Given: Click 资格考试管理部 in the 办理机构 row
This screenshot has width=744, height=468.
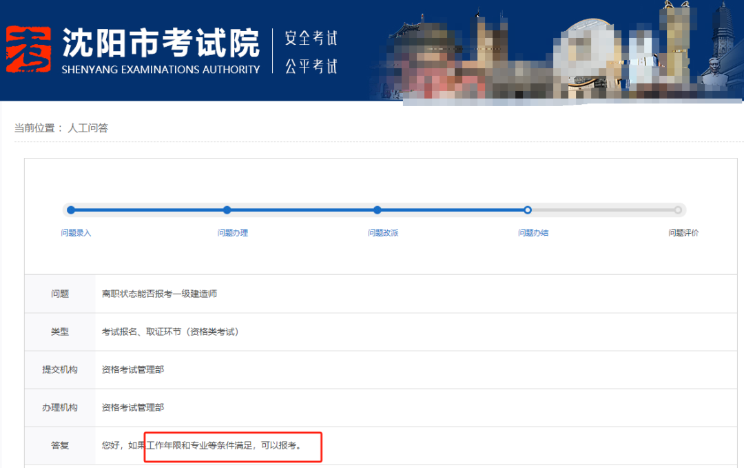Looking at the screenshot, I should [x=133, y=407].
